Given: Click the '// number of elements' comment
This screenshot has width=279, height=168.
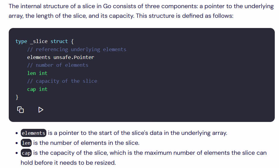Looking at the screenshot, I should [x=58, y=65].
